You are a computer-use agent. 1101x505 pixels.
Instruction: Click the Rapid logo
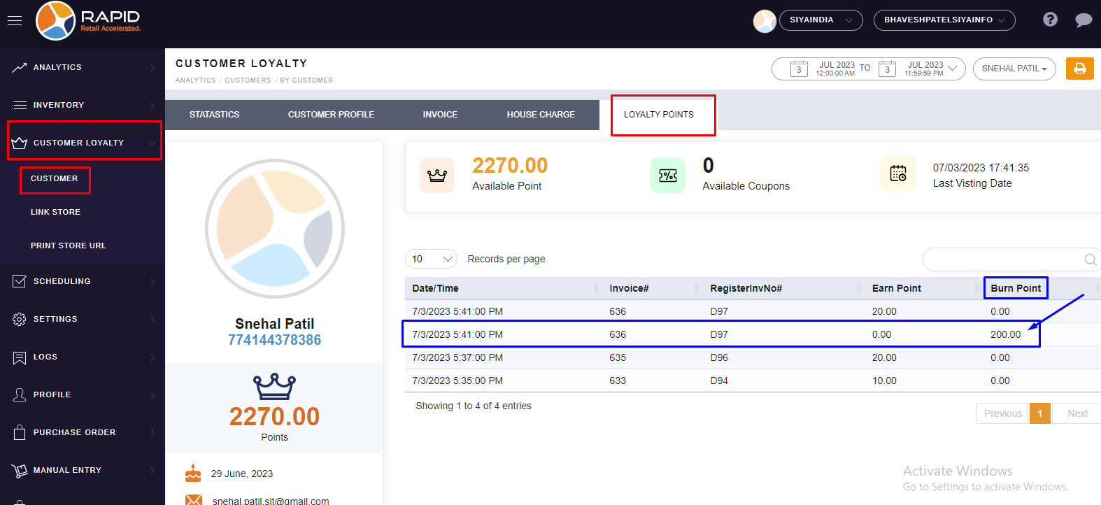click(89, 21)
